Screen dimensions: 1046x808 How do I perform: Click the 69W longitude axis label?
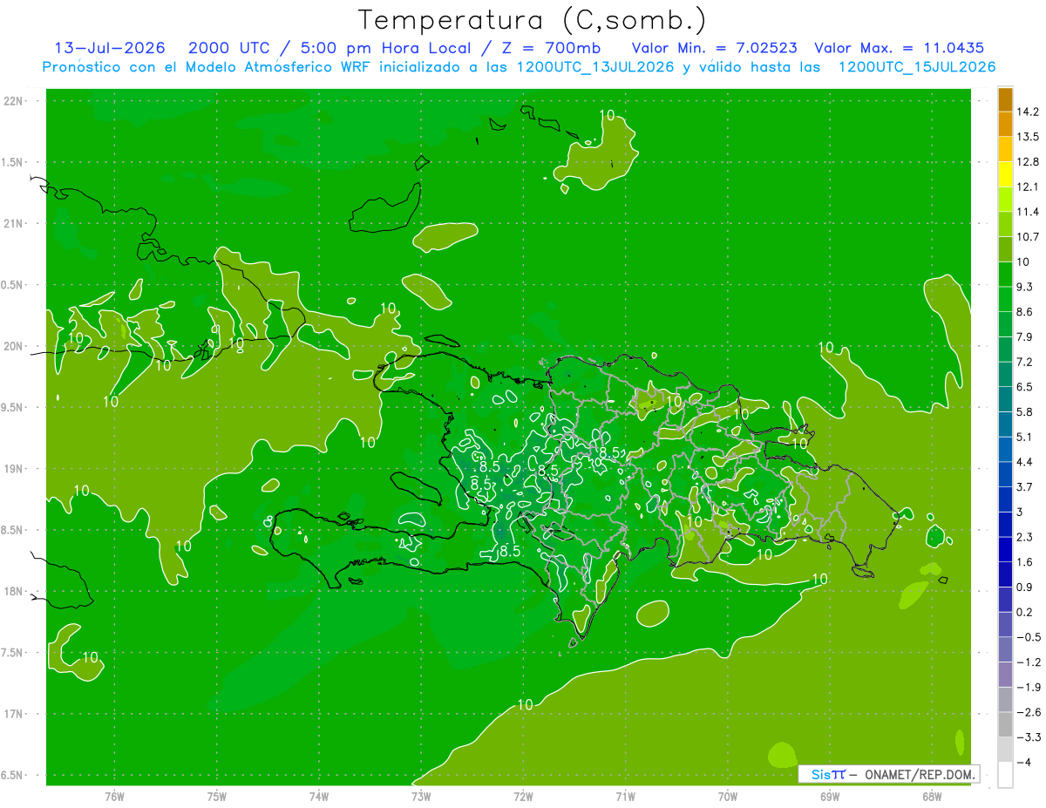point(829,797)
